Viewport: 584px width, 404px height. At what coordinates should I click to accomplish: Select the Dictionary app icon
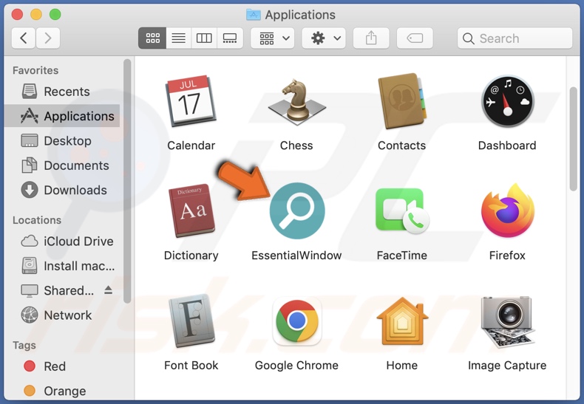(x=191, y=210)
